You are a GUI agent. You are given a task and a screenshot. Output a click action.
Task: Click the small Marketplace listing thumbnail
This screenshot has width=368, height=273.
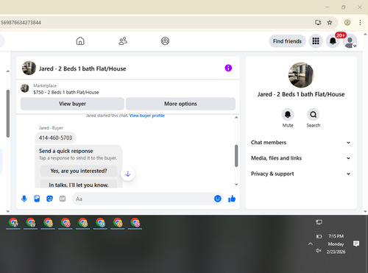25,88
